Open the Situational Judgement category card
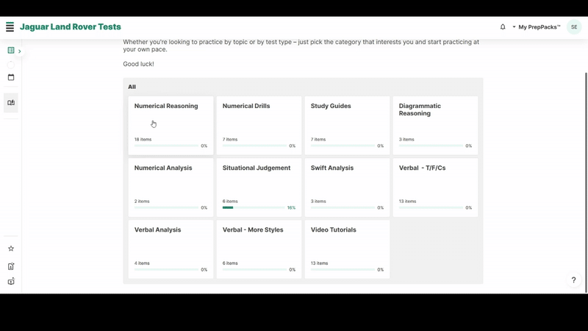 tap(259, 187)
